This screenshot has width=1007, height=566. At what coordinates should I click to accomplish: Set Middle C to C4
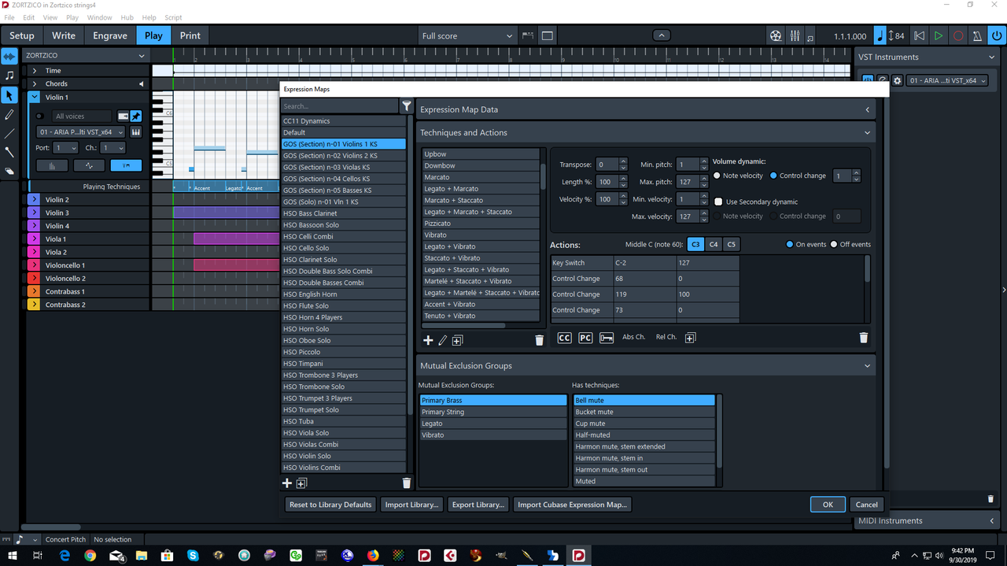[x=714, y=244]
